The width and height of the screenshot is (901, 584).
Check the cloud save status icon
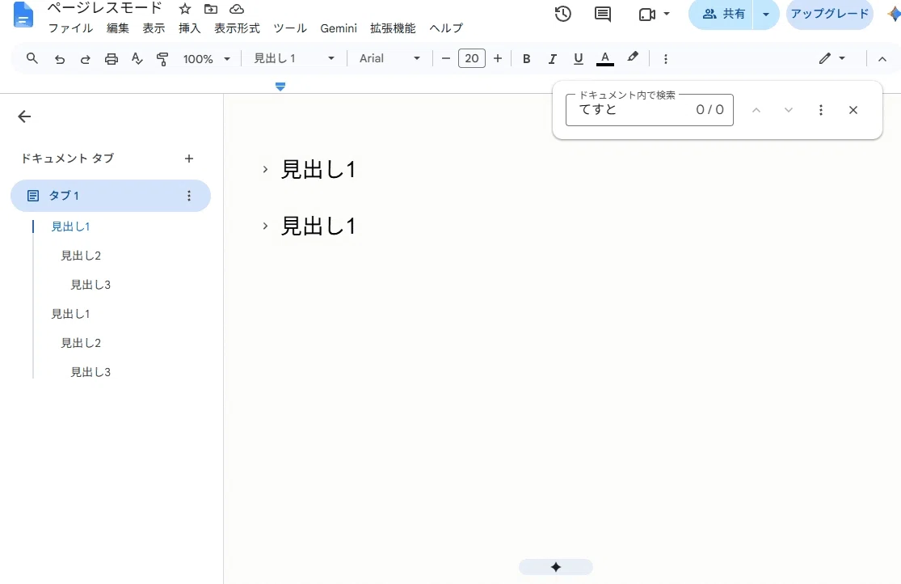pyautogui.click(x=237, y=9)
